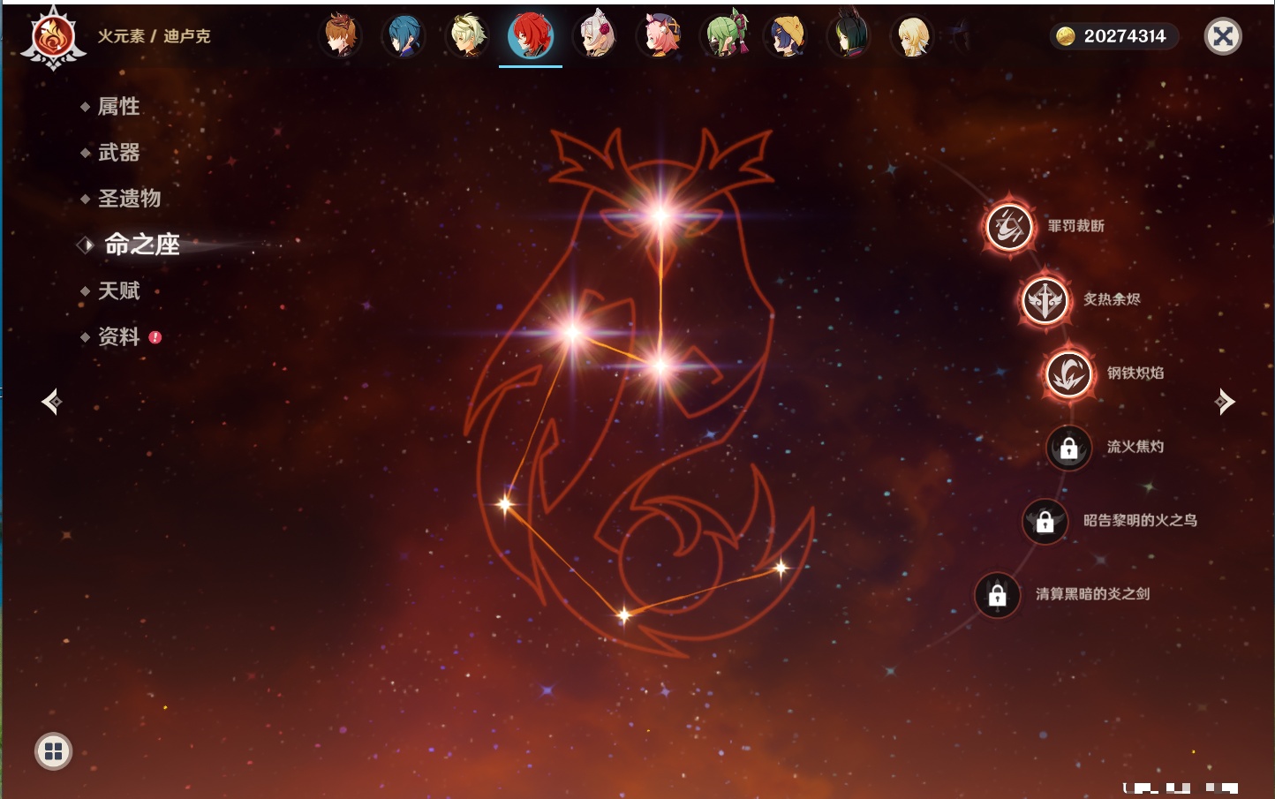Select the red-haired Diluc portrait

click(x=531, y=35)
